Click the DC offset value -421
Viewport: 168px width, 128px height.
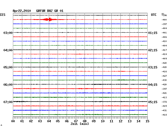(x=164, y=93)
